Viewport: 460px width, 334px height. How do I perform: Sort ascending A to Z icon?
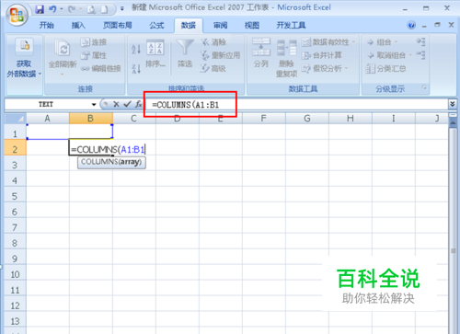pos(136,49)
